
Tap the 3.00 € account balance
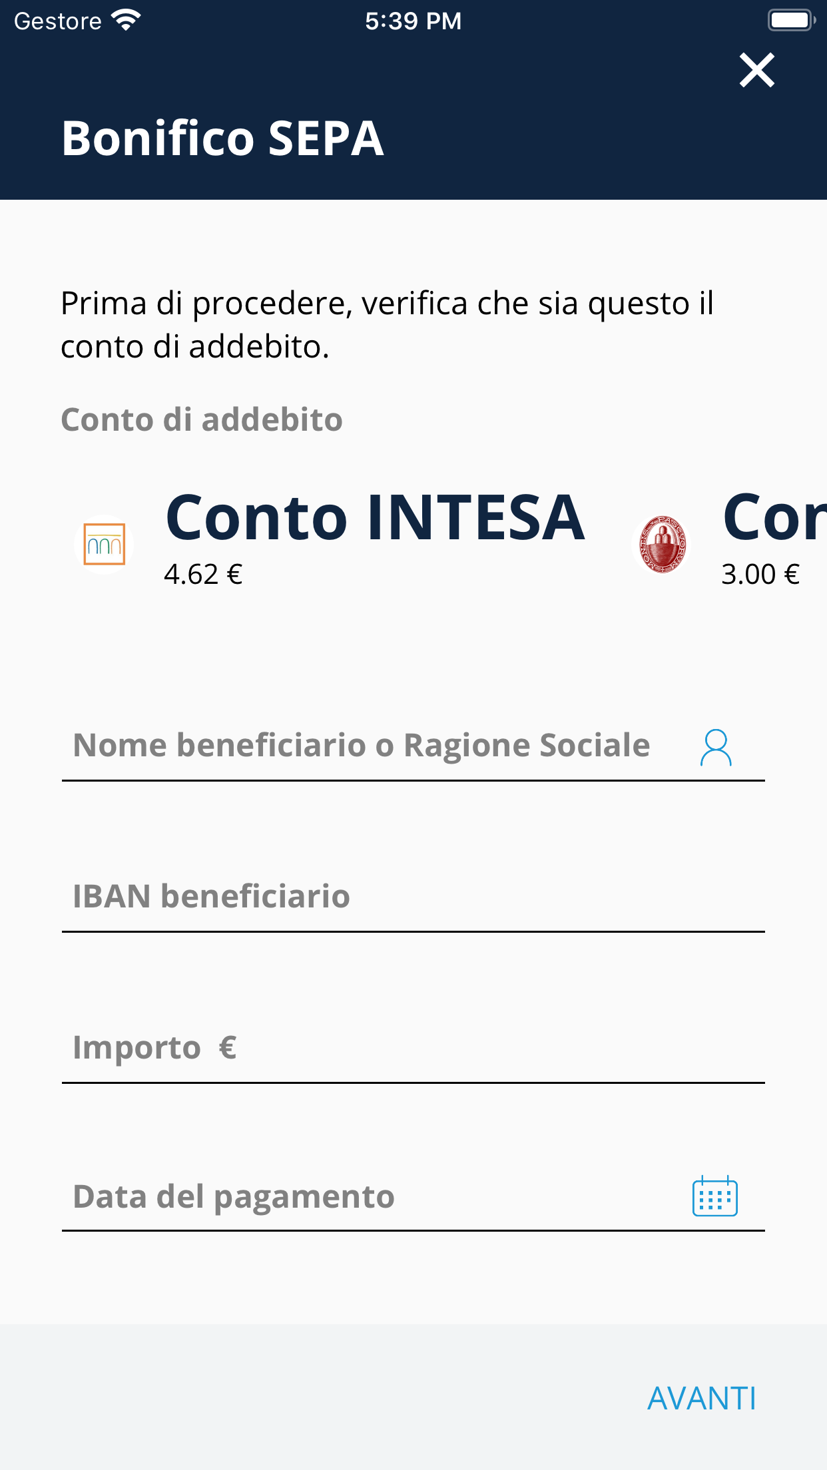point(760,575)
